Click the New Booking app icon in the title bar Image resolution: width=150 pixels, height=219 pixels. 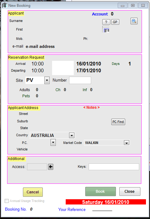coord(4,6)
